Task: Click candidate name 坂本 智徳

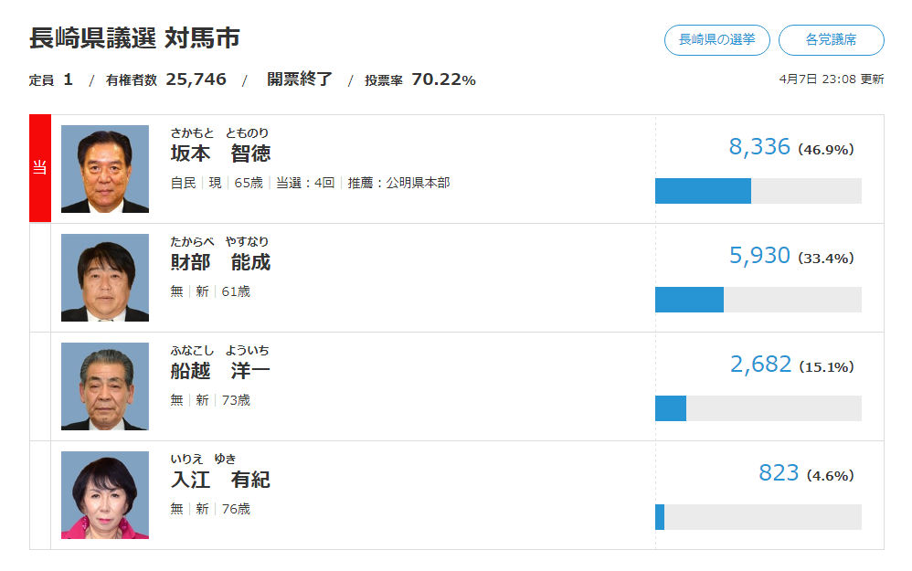Action: [220, 153]
